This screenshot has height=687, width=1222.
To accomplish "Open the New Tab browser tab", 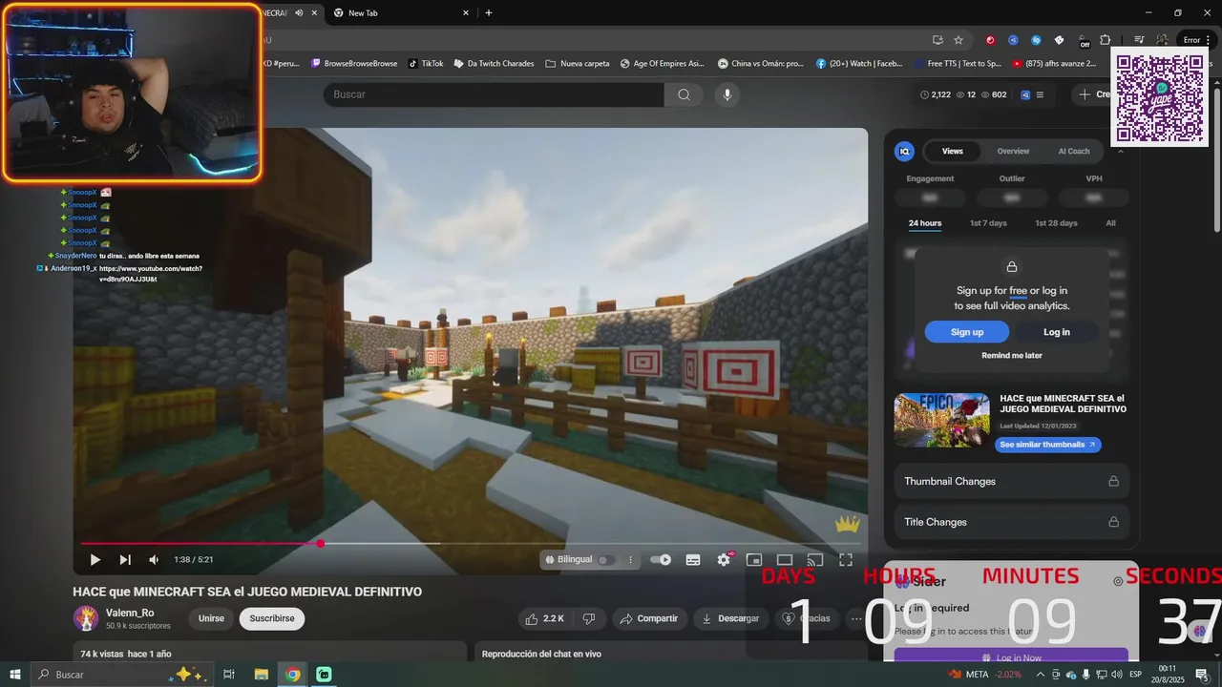I will point(401,12).
